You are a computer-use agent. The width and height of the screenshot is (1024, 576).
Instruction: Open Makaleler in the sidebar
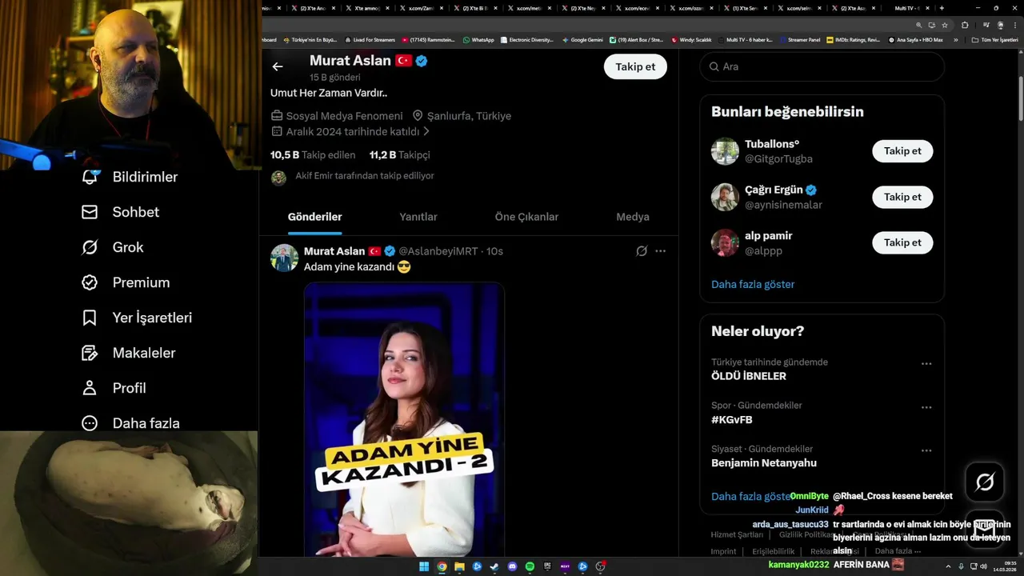128,353
